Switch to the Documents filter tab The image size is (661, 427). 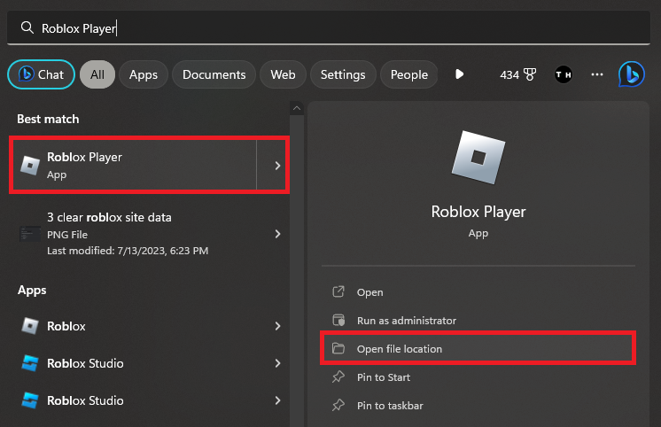click(214, 74)
